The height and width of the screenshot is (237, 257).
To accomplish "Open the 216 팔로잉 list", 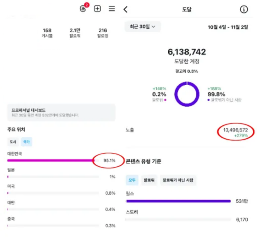I will click(102, 33).
